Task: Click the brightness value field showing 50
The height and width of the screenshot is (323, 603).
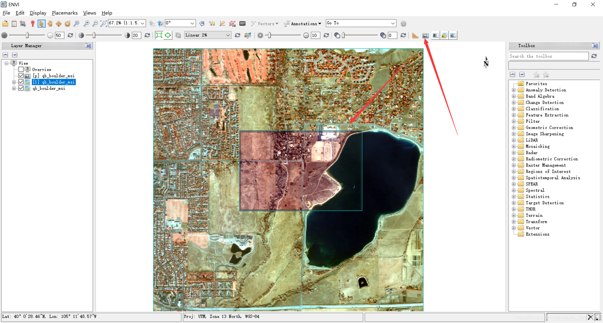Action: tap(59, 35)
